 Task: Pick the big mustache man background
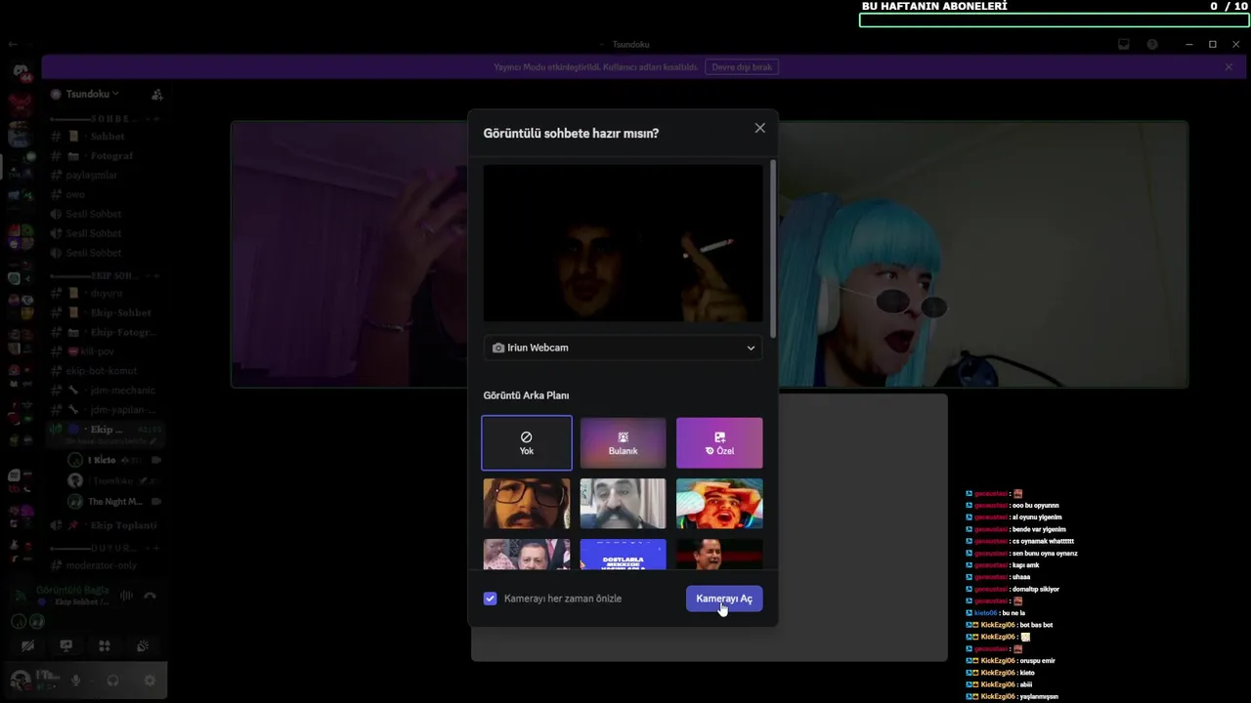tap(623, 503)
